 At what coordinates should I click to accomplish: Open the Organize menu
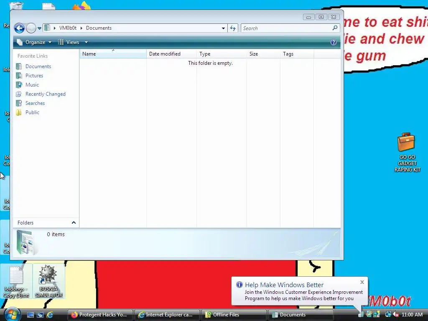tap(34, 42)
